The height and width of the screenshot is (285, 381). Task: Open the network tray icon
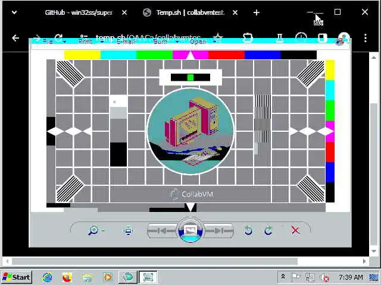click(x=310, y=277)
